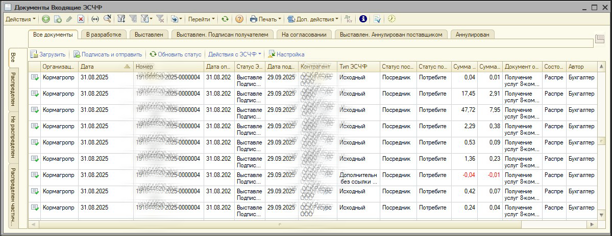Click the Обновить статус button
The width and height of the screenshot is (612, 236).
[x=175, y=54]
